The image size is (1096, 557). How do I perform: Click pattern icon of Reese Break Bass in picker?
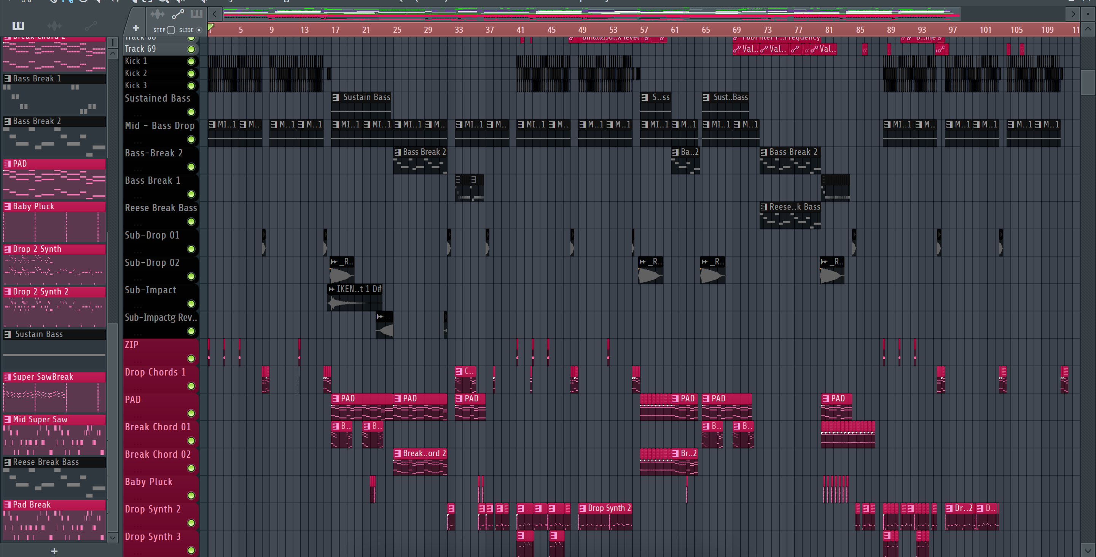pyautogui.click(x=7, y=462)
